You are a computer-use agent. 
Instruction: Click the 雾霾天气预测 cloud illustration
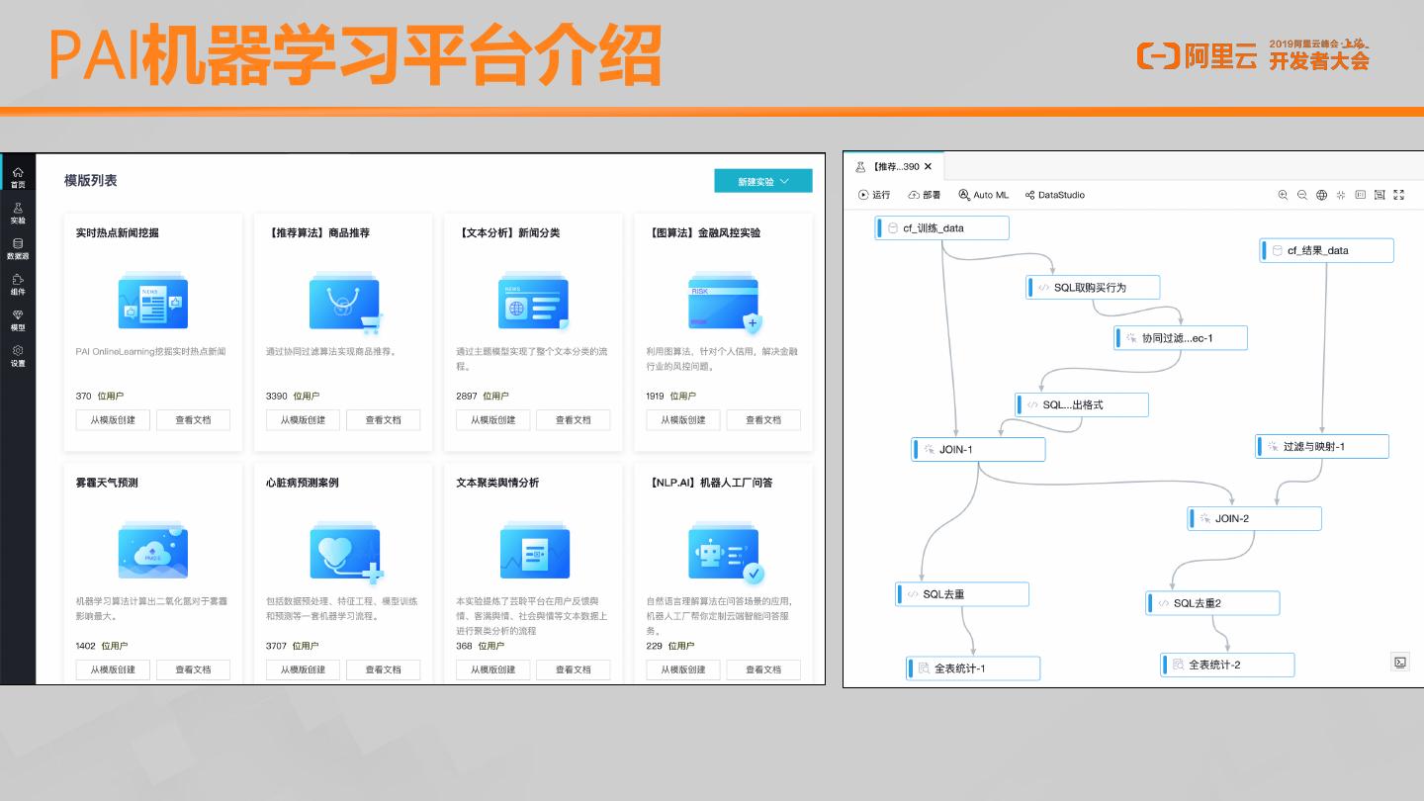(x=152, y=552)
